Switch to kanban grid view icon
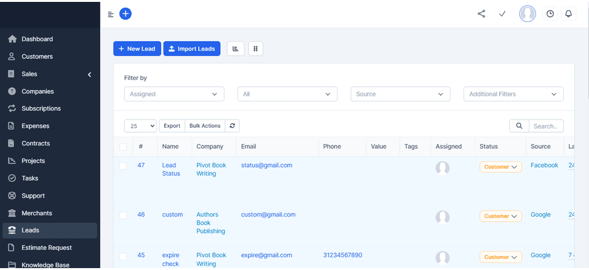 coord(255,48)
